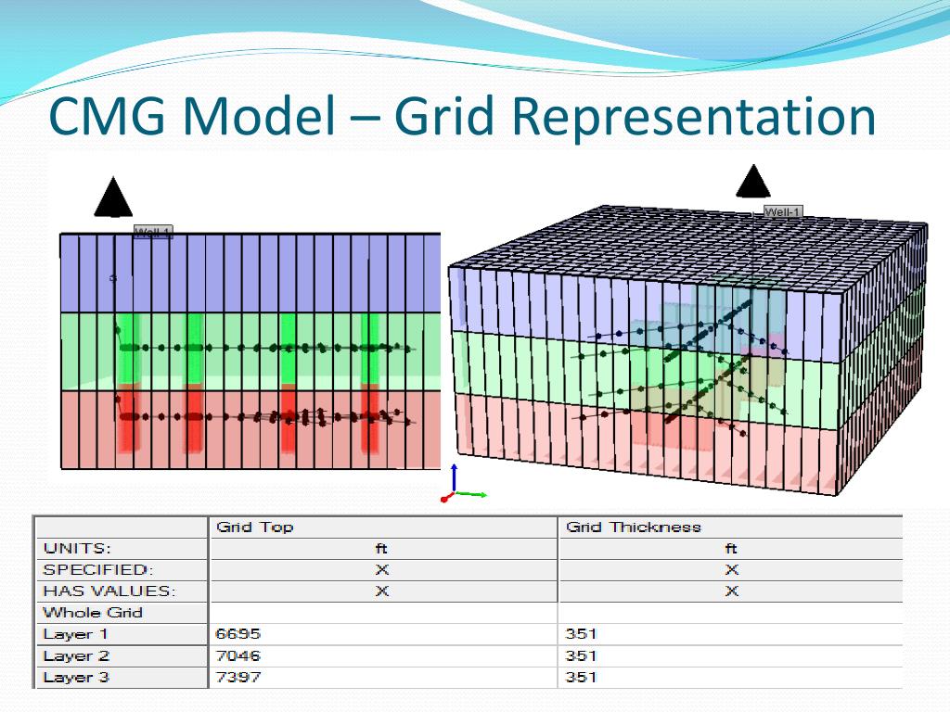Click the ft unit under Grid Top

point(381,549)
